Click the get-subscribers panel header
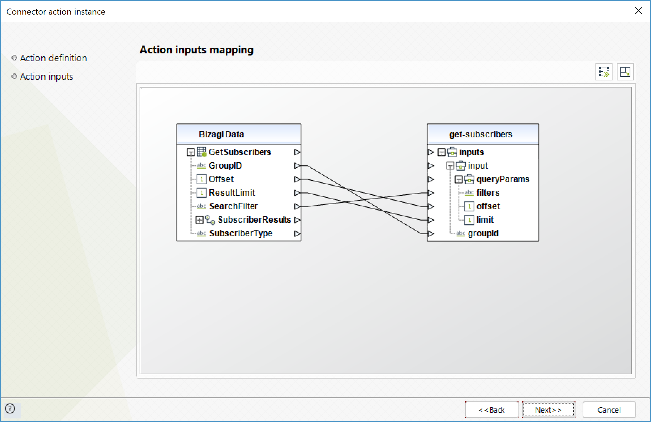Viewport: 651px width, 422px height. coord(483,134)
